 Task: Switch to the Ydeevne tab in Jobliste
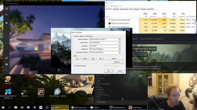[x=116, y=9]
